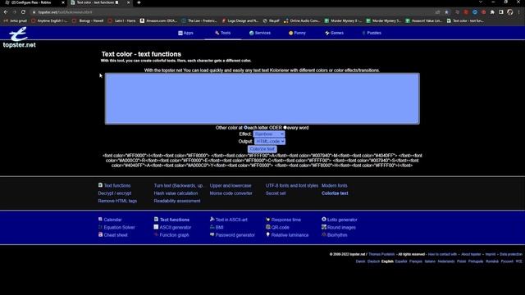
Task: Click the Password generator icon
Action: click(x=212, y=234)
